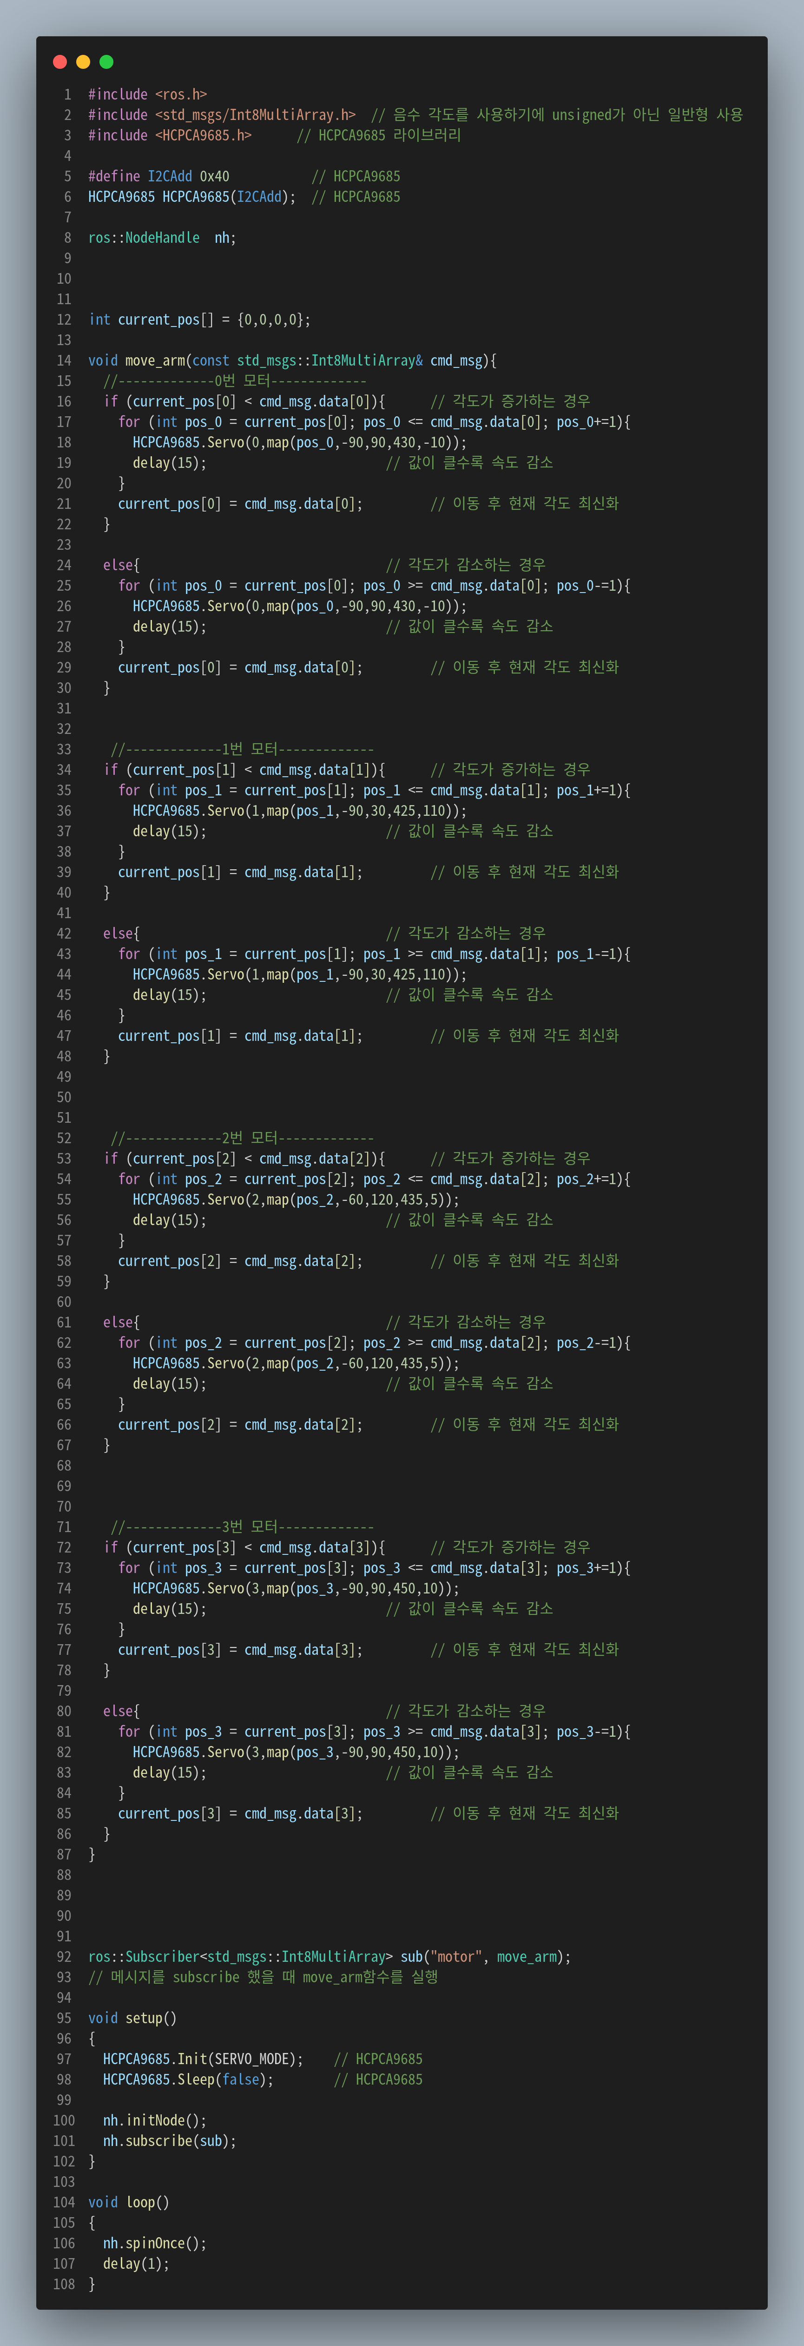Click 'void loop()' function header
This screenshot has width=804, height=2346.
tap(129, 2203)
